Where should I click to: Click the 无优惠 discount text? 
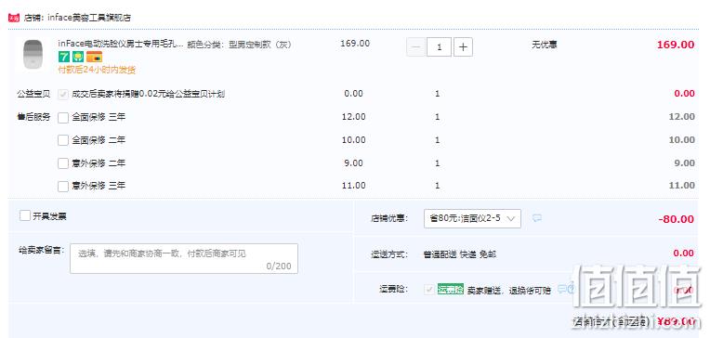tap(545, 45)
